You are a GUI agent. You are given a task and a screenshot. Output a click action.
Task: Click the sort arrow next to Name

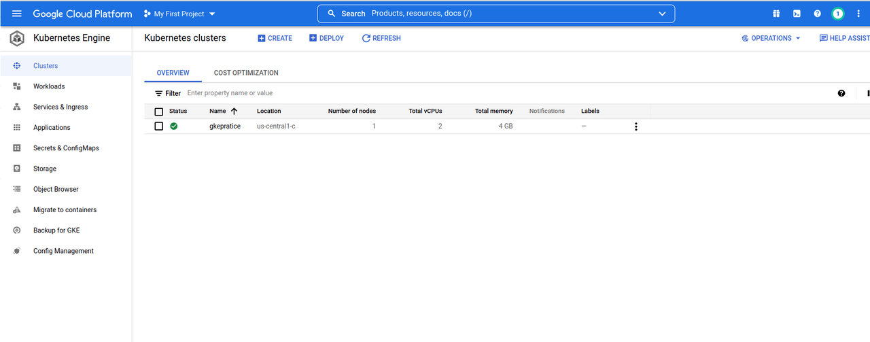tap(234, 111)
